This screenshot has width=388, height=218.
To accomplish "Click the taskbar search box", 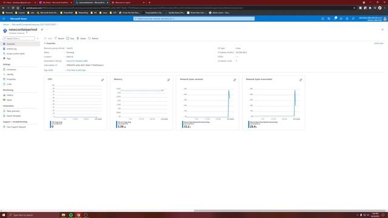I will pyautogui.click(x=33, y=215).
